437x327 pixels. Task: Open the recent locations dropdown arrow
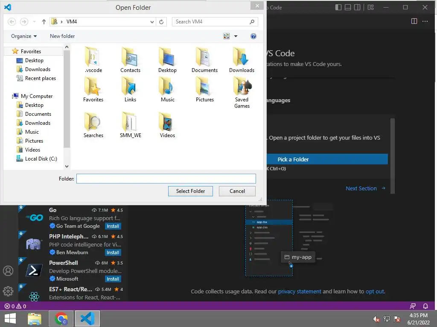click(x=34, y=22)
